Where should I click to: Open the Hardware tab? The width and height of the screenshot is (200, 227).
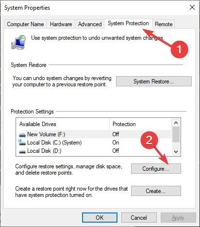click(x=61, y=24)
